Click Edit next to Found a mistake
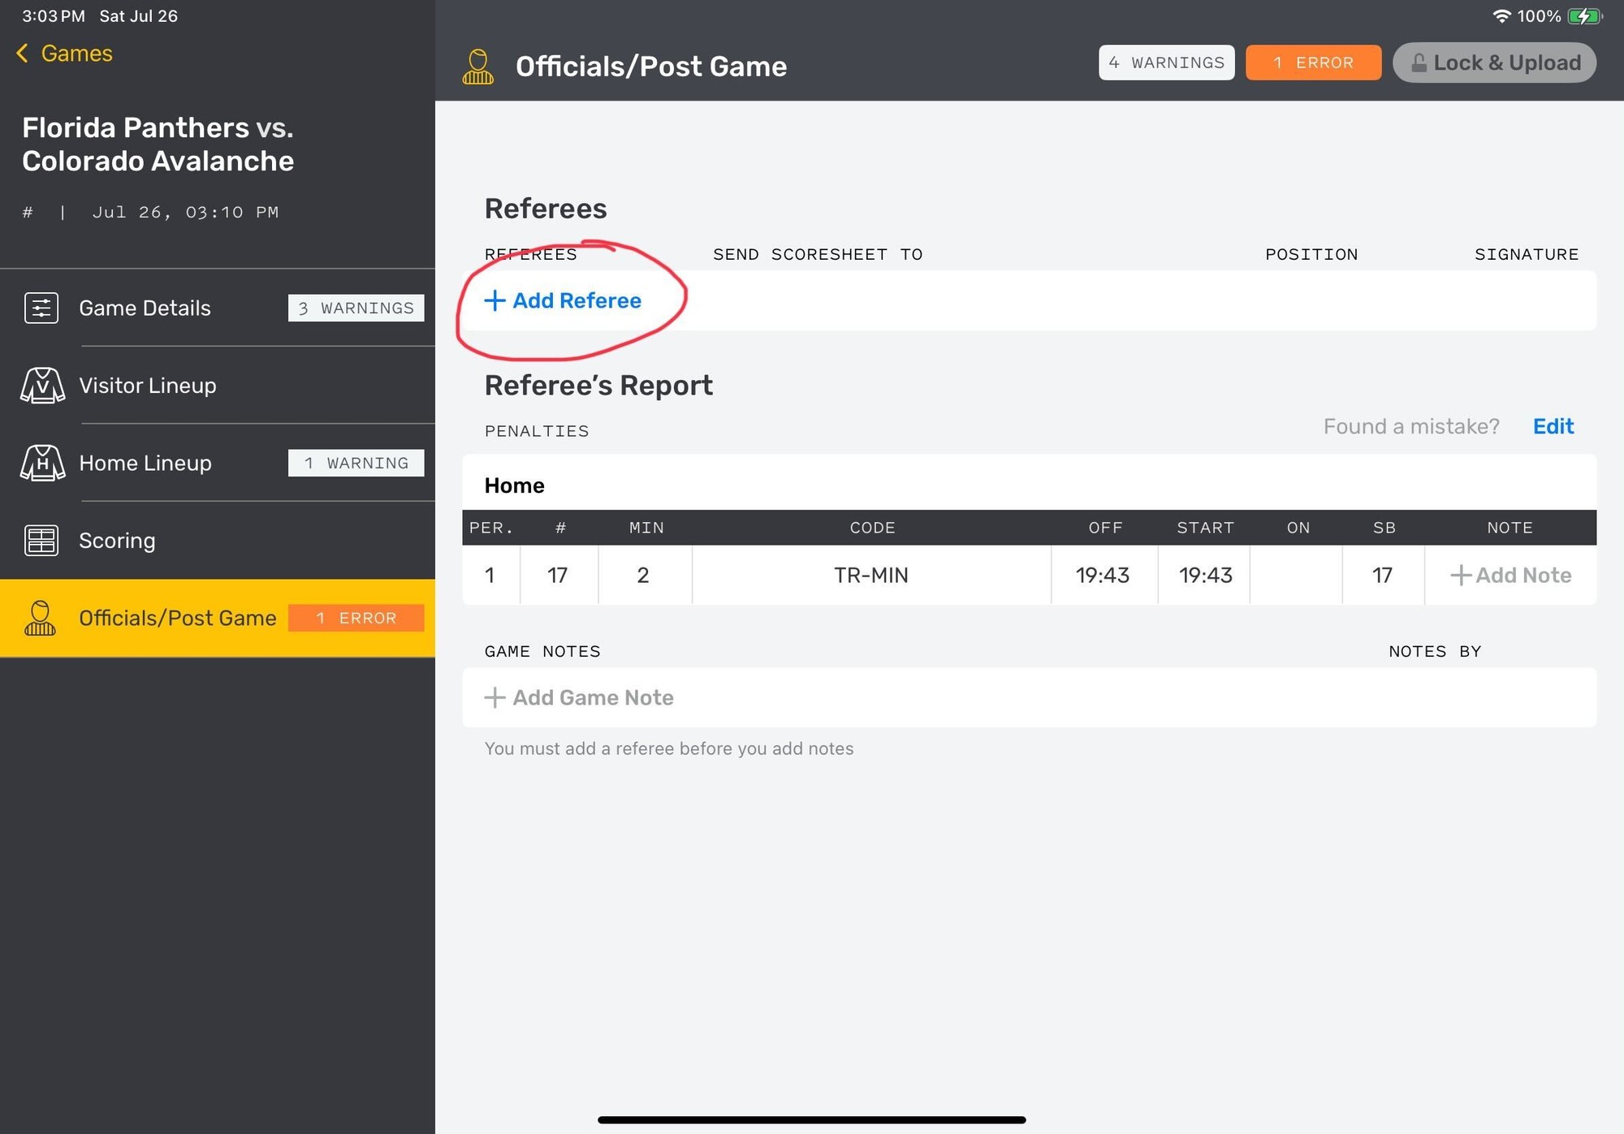 click(x=1553, y=427)
